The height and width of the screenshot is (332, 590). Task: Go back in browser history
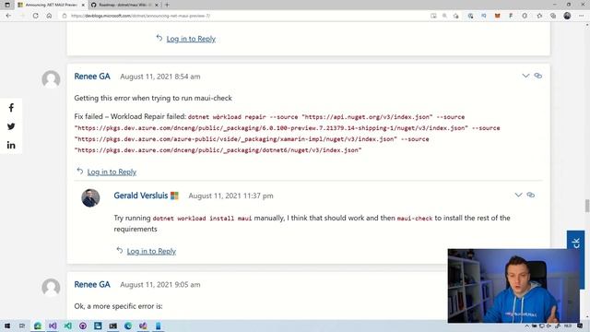point(8,16)
